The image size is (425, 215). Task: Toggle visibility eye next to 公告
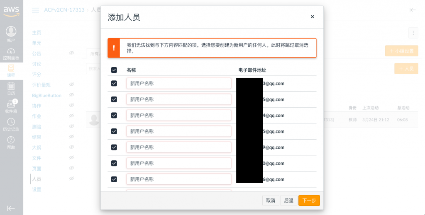pos(71,53)
